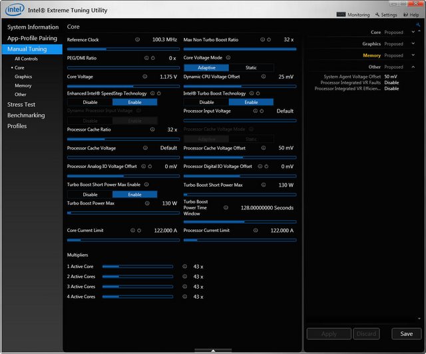This screenshot has height=354, width=426.
Task: Open Settings wrench icon
Action: pyautogui.click(x=377, y=15)
